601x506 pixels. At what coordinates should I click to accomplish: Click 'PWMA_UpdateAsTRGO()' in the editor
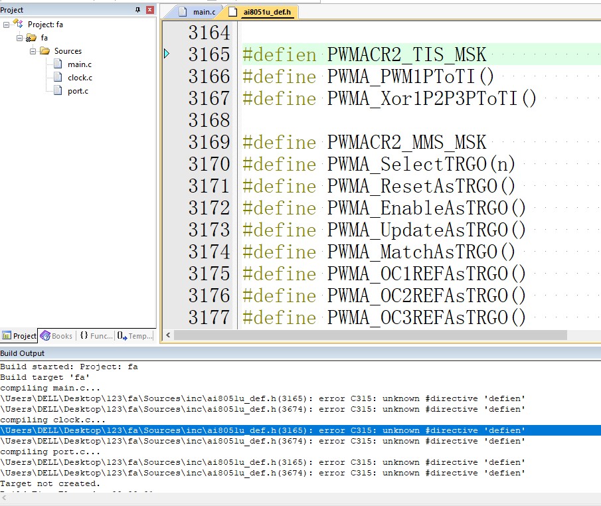(x=426, y=230)
